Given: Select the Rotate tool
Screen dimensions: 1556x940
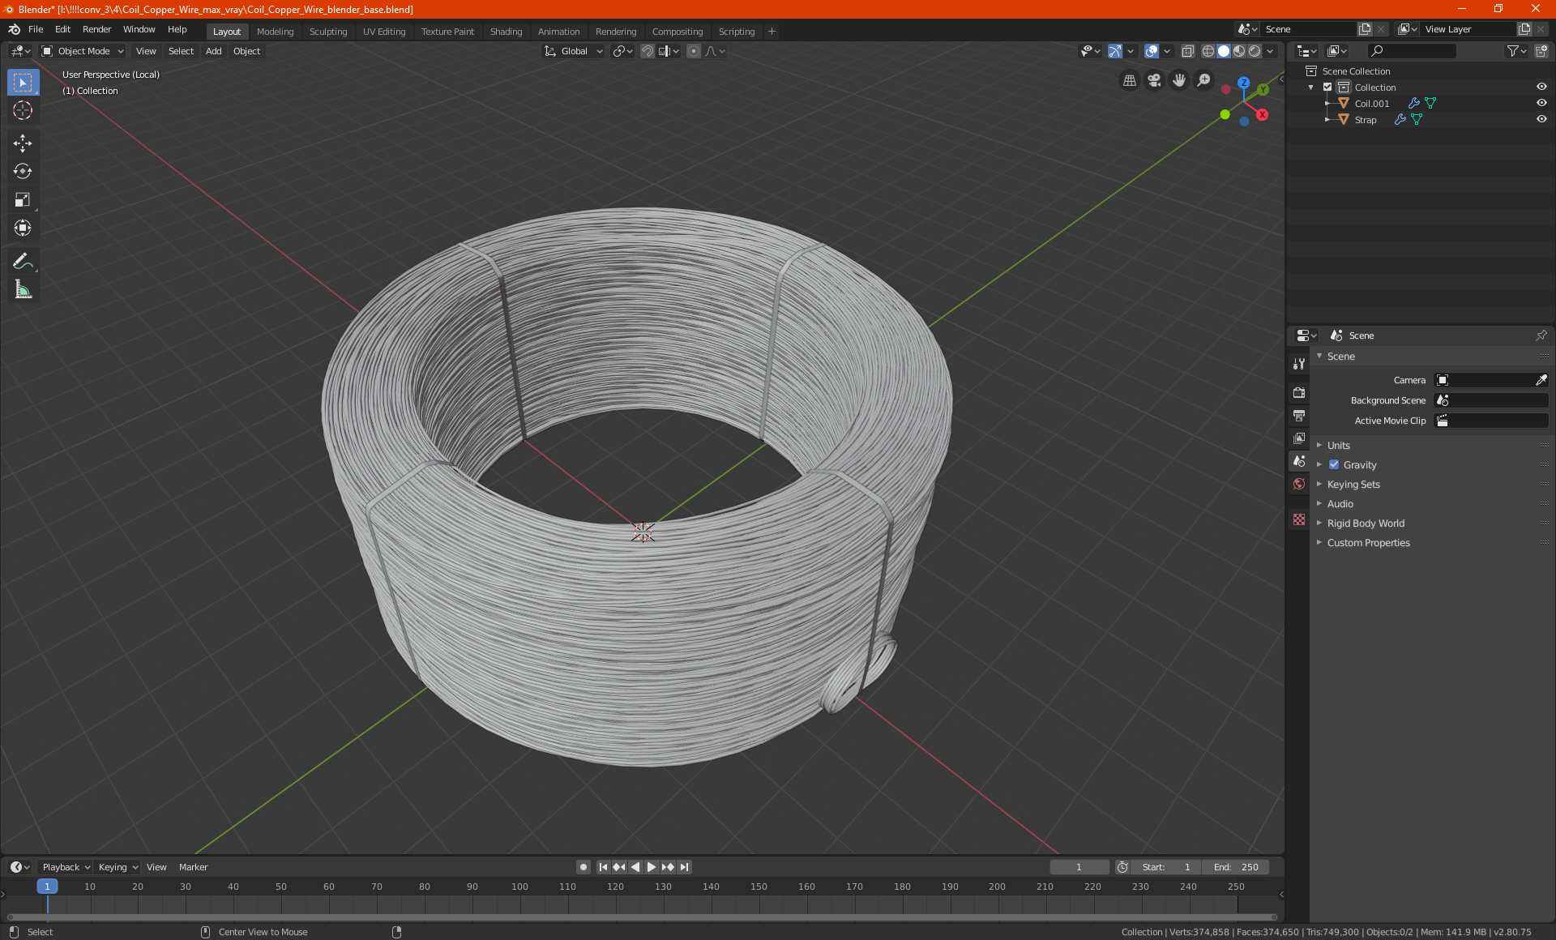Looking at the screenshot, I should click(x=23, y=171).
